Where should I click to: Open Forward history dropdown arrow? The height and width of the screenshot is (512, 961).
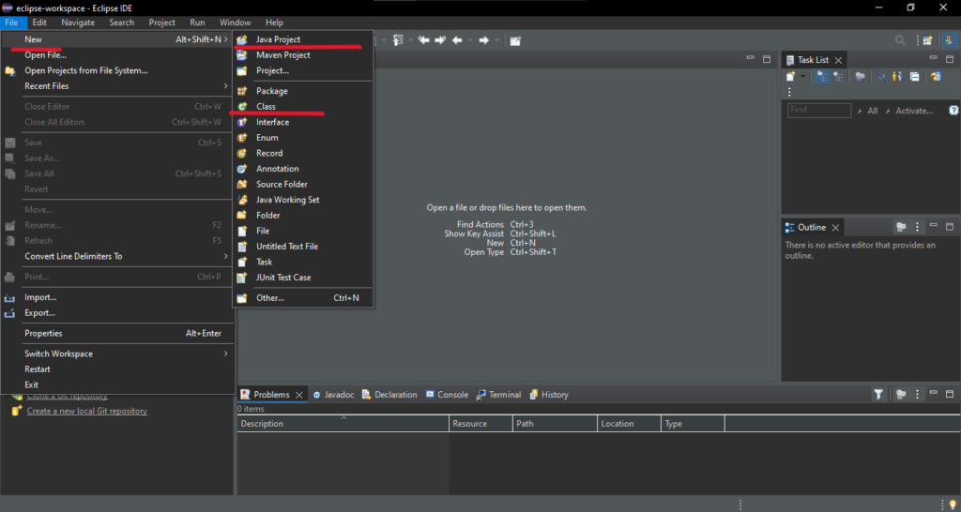497,40
